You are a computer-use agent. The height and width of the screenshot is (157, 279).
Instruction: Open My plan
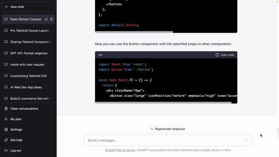click(28, 119)
